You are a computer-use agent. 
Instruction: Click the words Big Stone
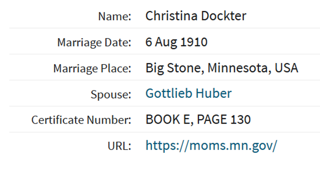click(x=175, y=68)
